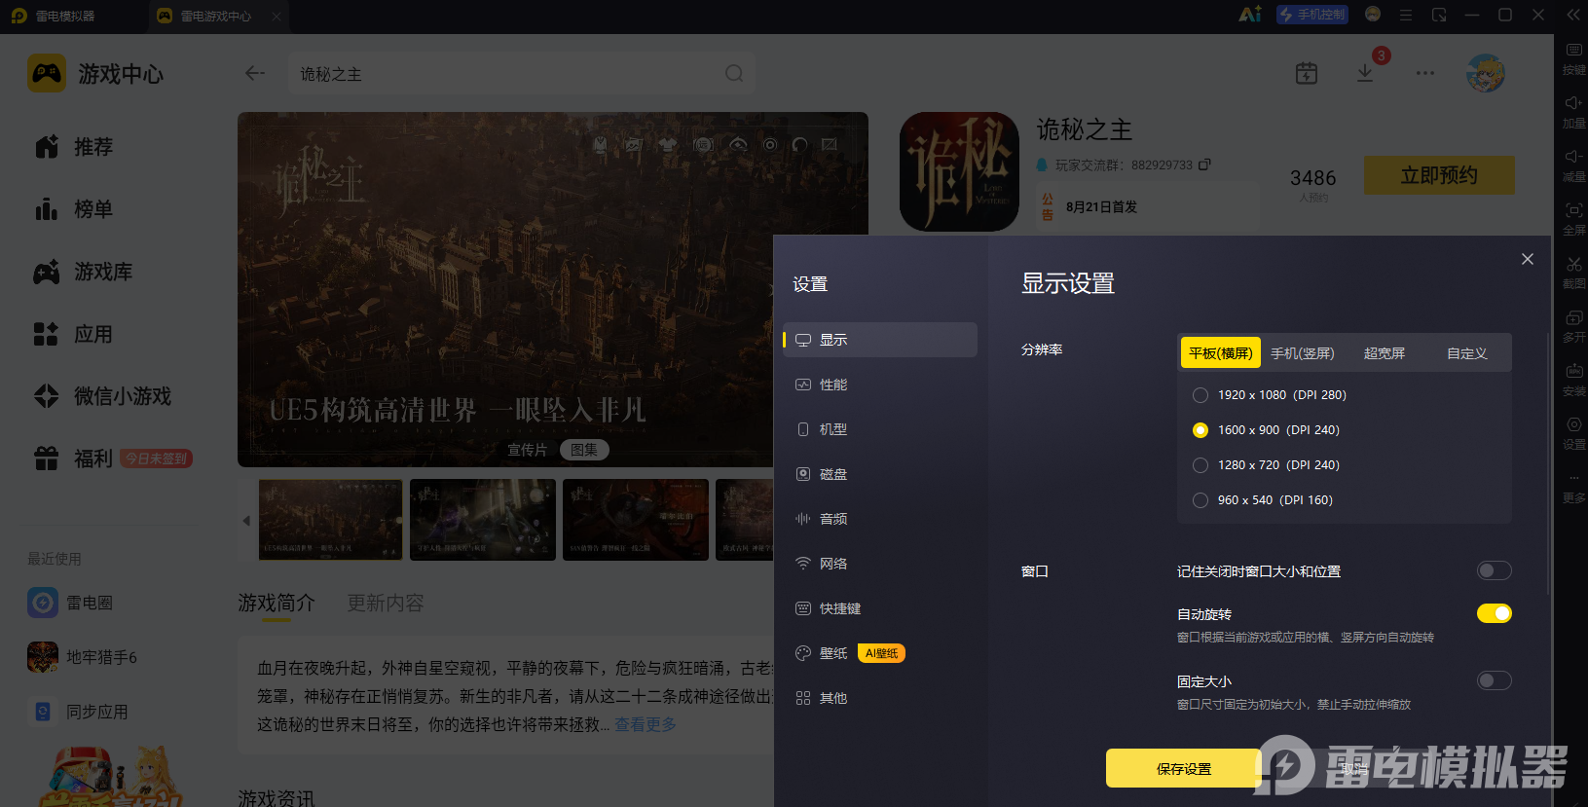This screenshot has height=807, width=1588.
Task: Disable the 自动旋转 auto-rotate switch
Action: [1494, 613]
